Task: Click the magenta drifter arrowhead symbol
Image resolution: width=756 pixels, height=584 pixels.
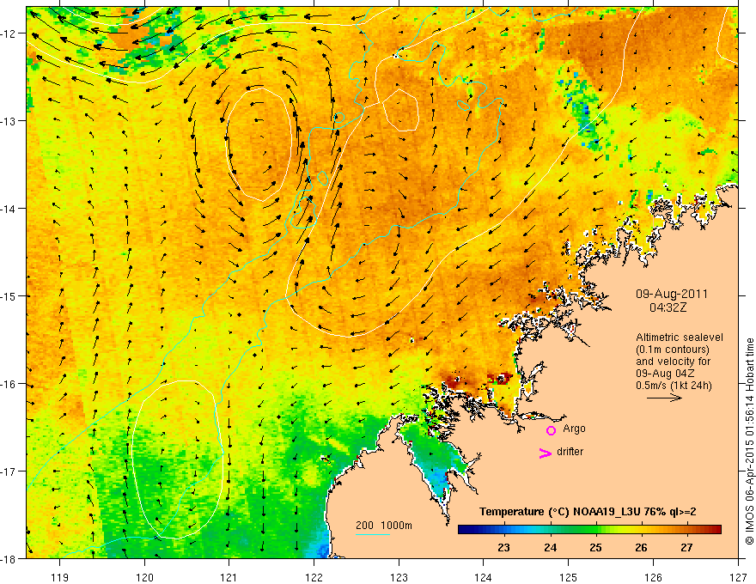Action: [545, 453]
